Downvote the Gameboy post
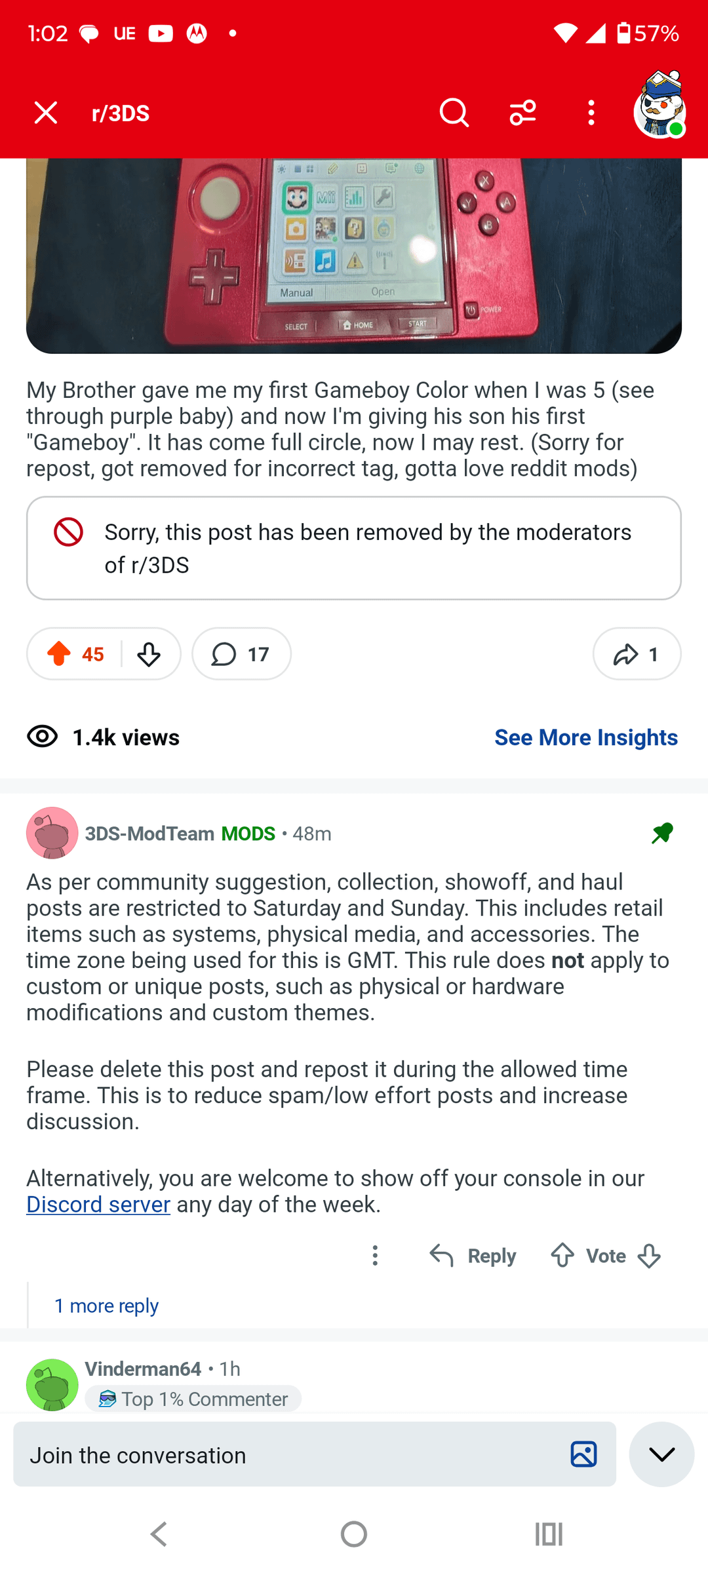 [149, 653]
